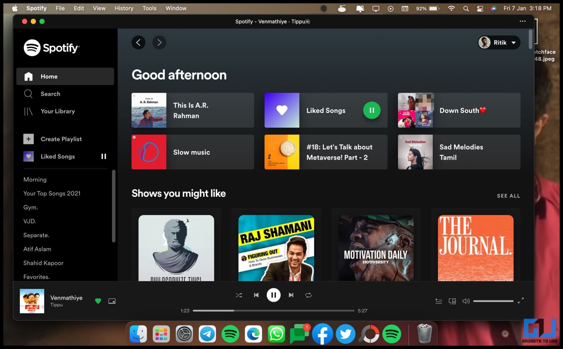The image size is (563, 349).
Task: Open the Down South card
Action: click(x=459, y=110)
